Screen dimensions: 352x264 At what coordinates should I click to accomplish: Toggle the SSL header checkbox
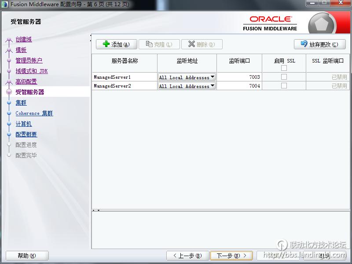[x=284, y=68]
